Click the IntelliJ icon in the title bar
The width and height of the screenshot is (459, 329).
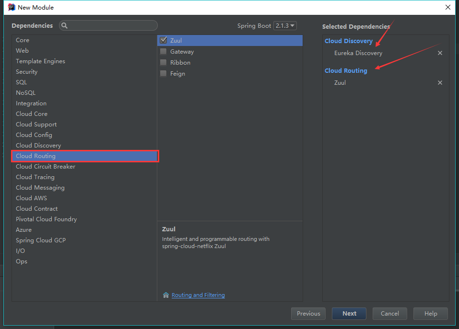pos(11,7)
